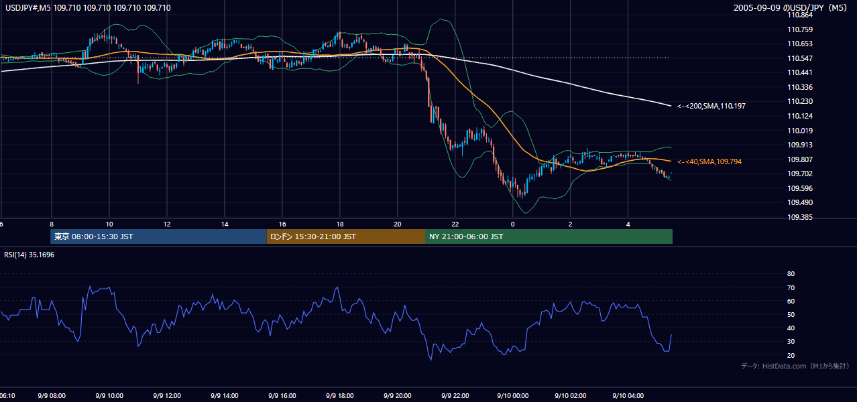Click price axis value 109.913
This screenshot has height=402, width=857.
tap(801, 145)
